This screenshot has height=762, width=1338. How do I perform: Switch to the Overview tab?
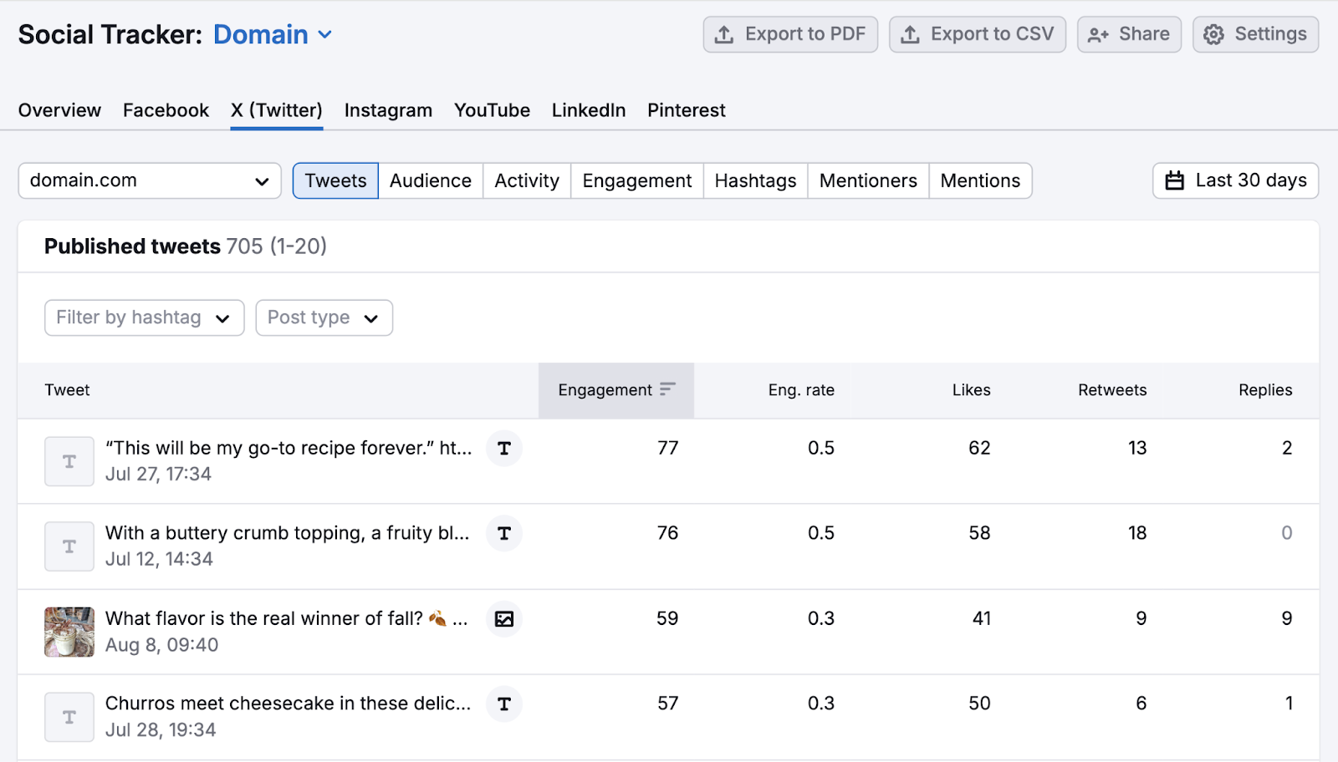(59, 110)
